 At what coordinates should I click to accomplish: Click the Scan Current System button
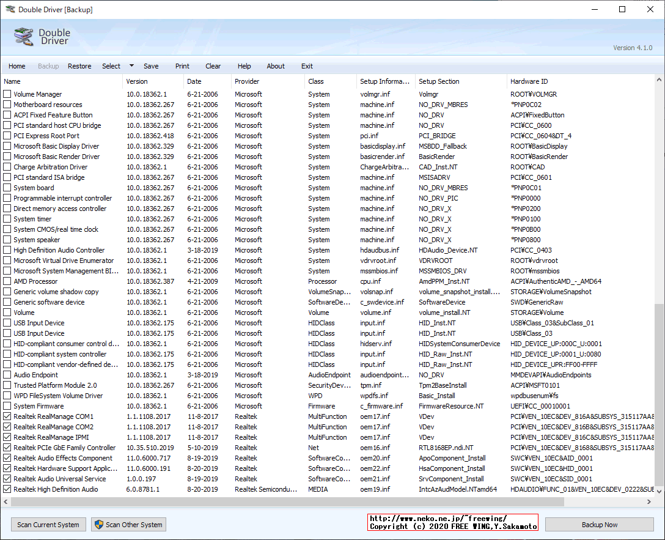[x=48, y=524]
